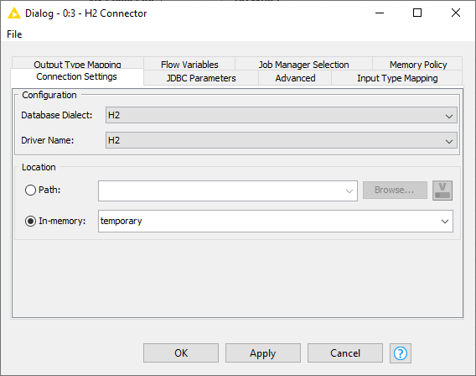The image size is (476, 376).
Task: Click the Driver Name label
Action: tap(48, 140)
